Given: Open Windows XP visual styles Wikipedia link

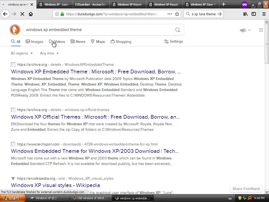Looking at the screenshot, I should (x=55, y=185).
